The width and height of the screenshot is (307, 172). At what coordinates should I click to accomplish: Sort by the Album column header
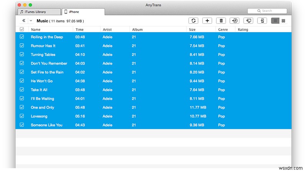click(x=137, y=30)
